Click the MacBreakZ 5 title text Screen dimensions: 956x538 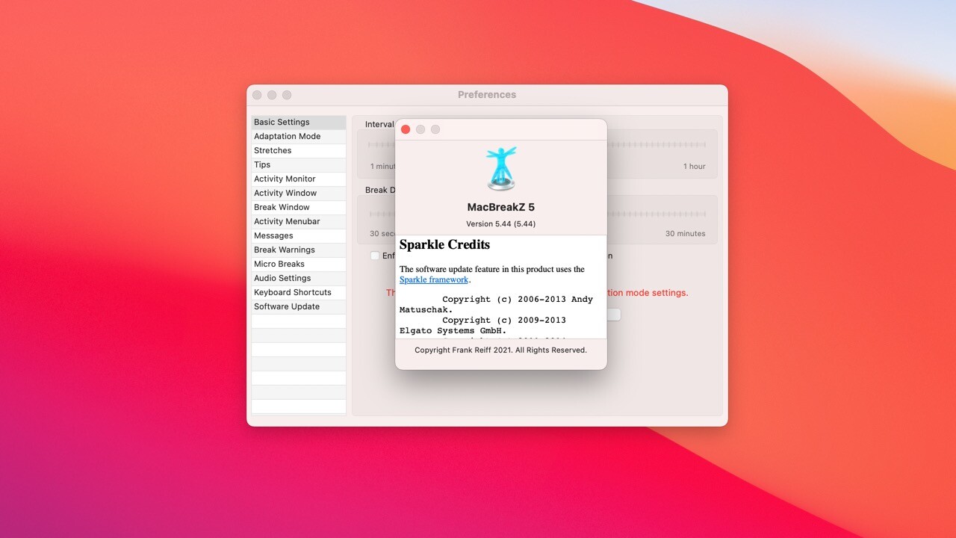click(x=501, y=207)
